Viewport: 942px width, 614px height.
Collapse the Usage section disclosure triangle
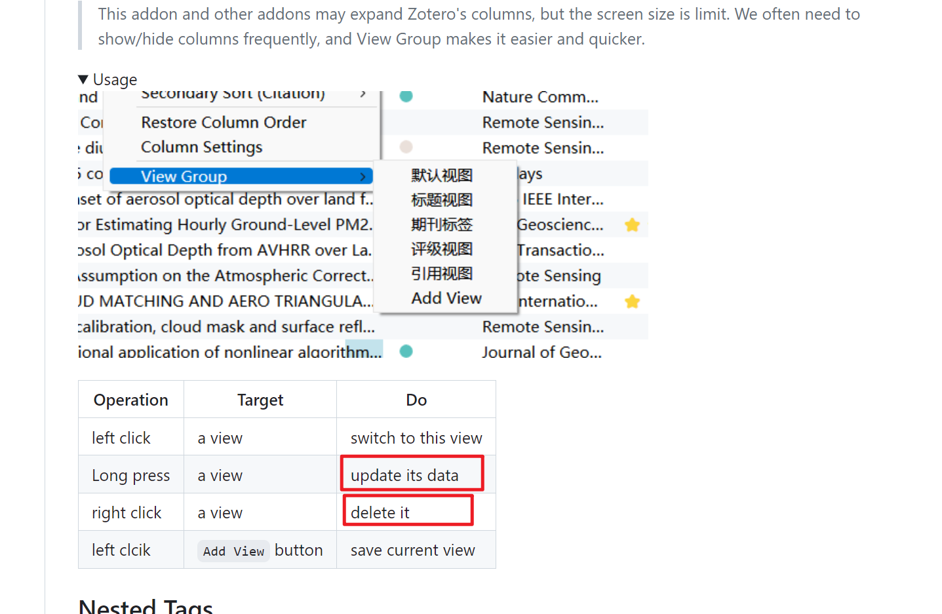[83, 79]
